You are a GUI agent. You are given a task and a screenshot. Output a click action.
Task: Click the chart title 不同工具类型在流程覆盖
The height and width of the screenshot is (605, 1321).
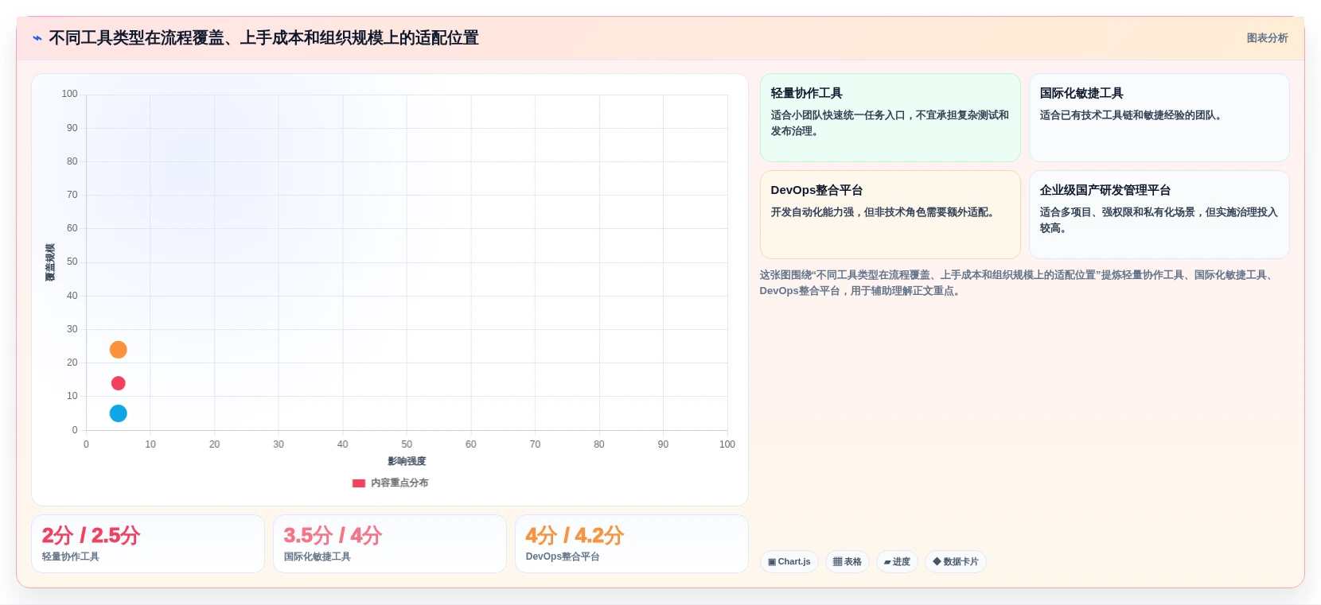point(263,38)
